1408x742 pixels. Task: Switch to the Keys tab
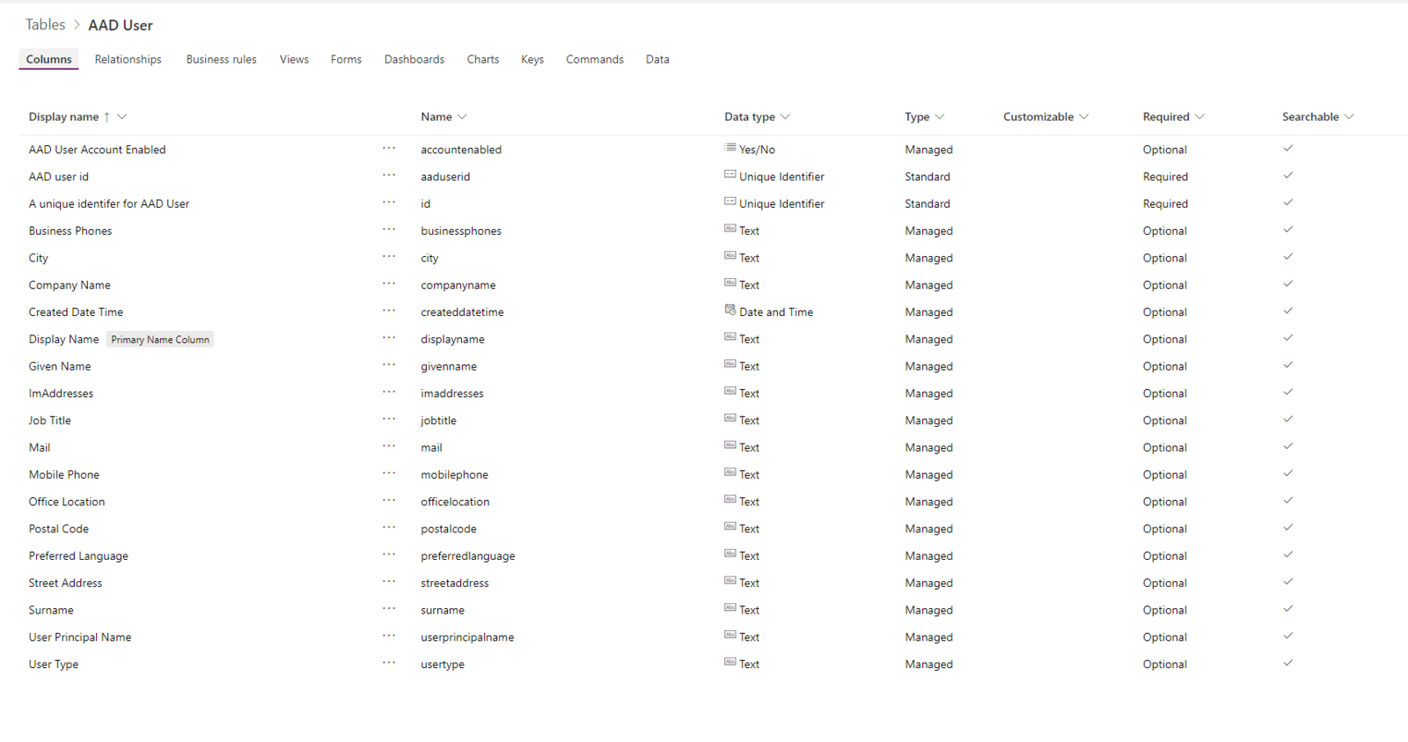pos(532,59)
